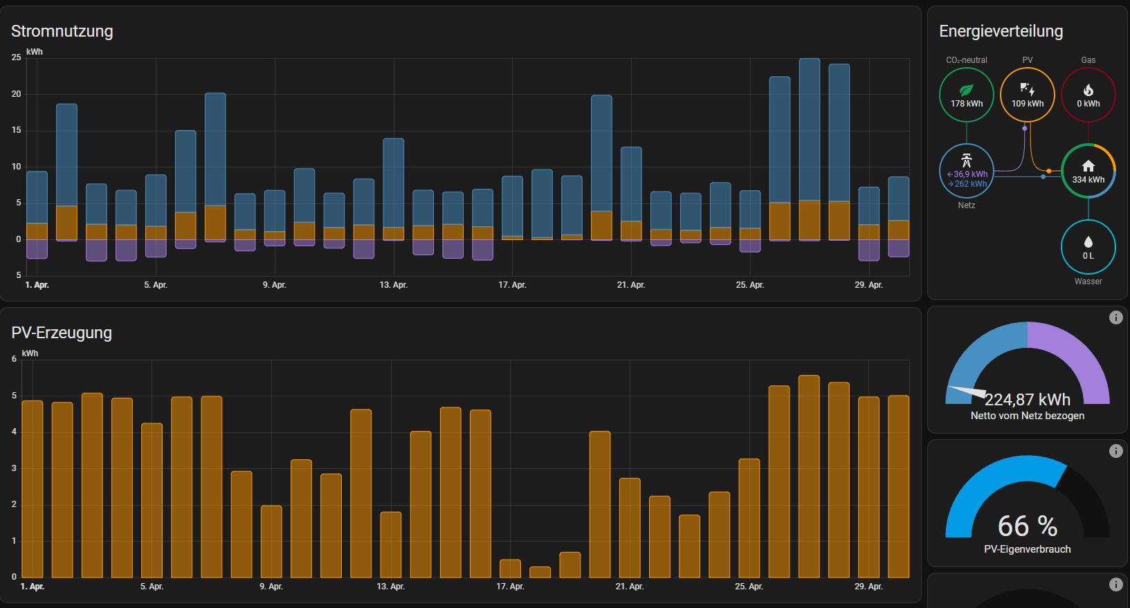Image resolution: width=1130 pixels, height=608 pixels.
Task: Select the '334 kWh' home consumption value
Action: [1088, 180]
